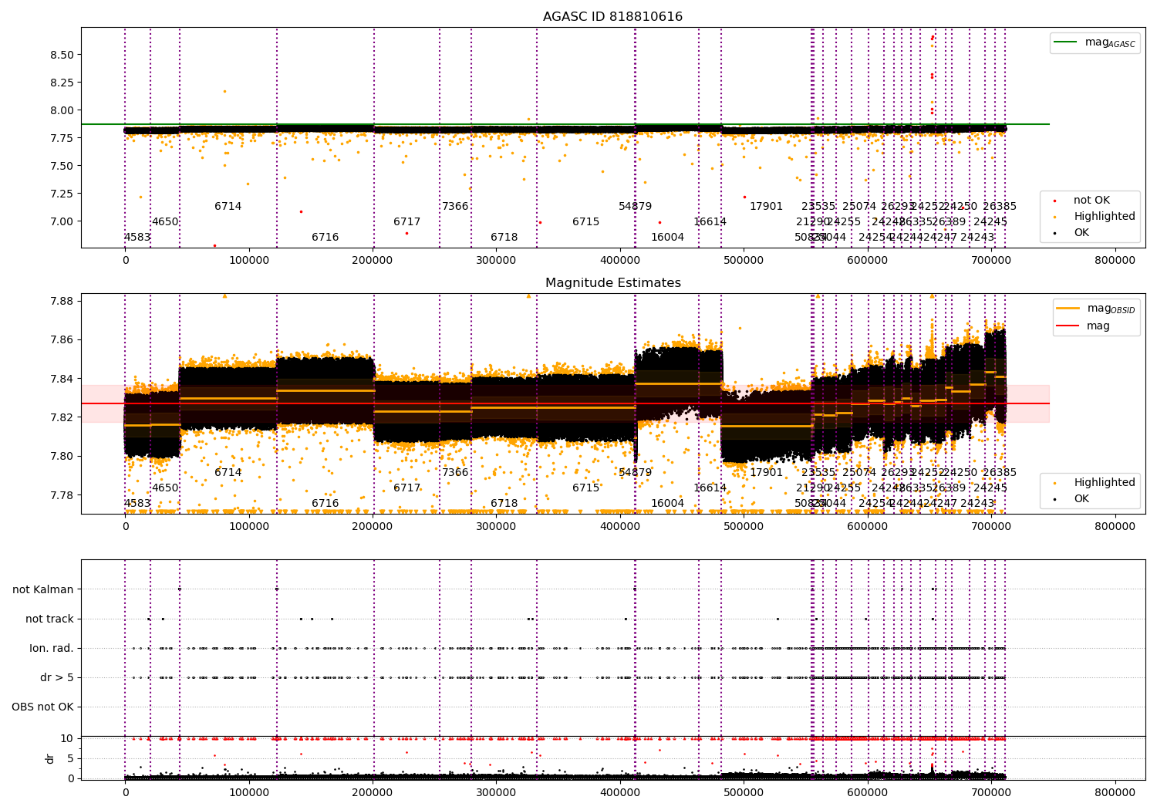Click the 7.88 tick on Magnitude Estimates axis
Viewport: 1157px width, 810px height.
click(x=62, y=301)
